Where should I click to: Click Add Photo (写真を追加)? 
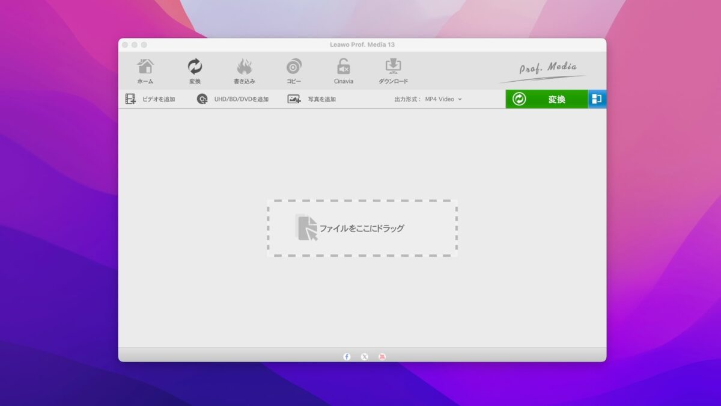(x=312, y=99)
